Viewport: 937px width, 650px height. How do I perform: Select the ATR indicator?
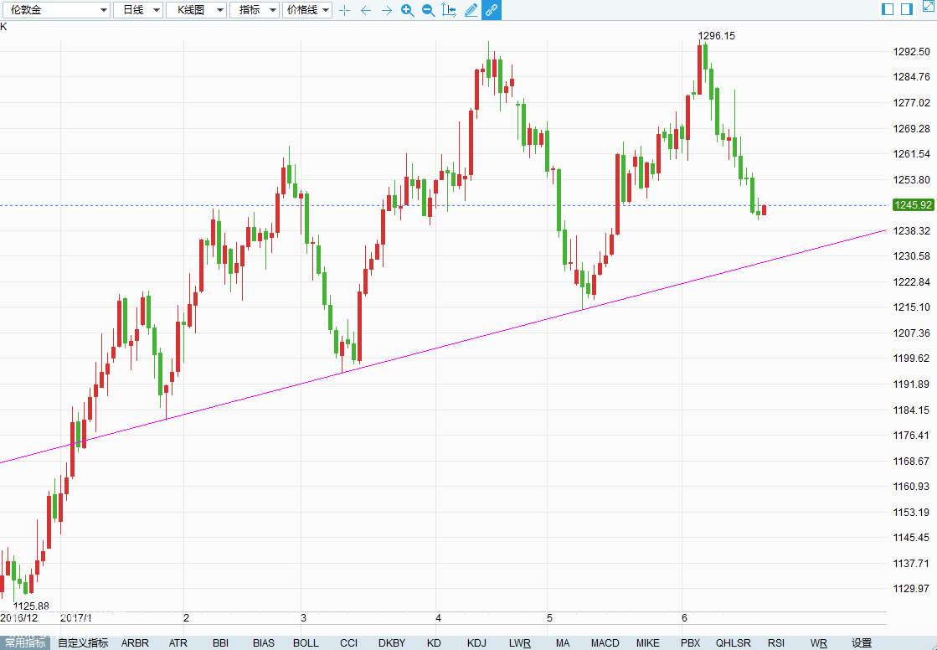[x=178, y=642]
